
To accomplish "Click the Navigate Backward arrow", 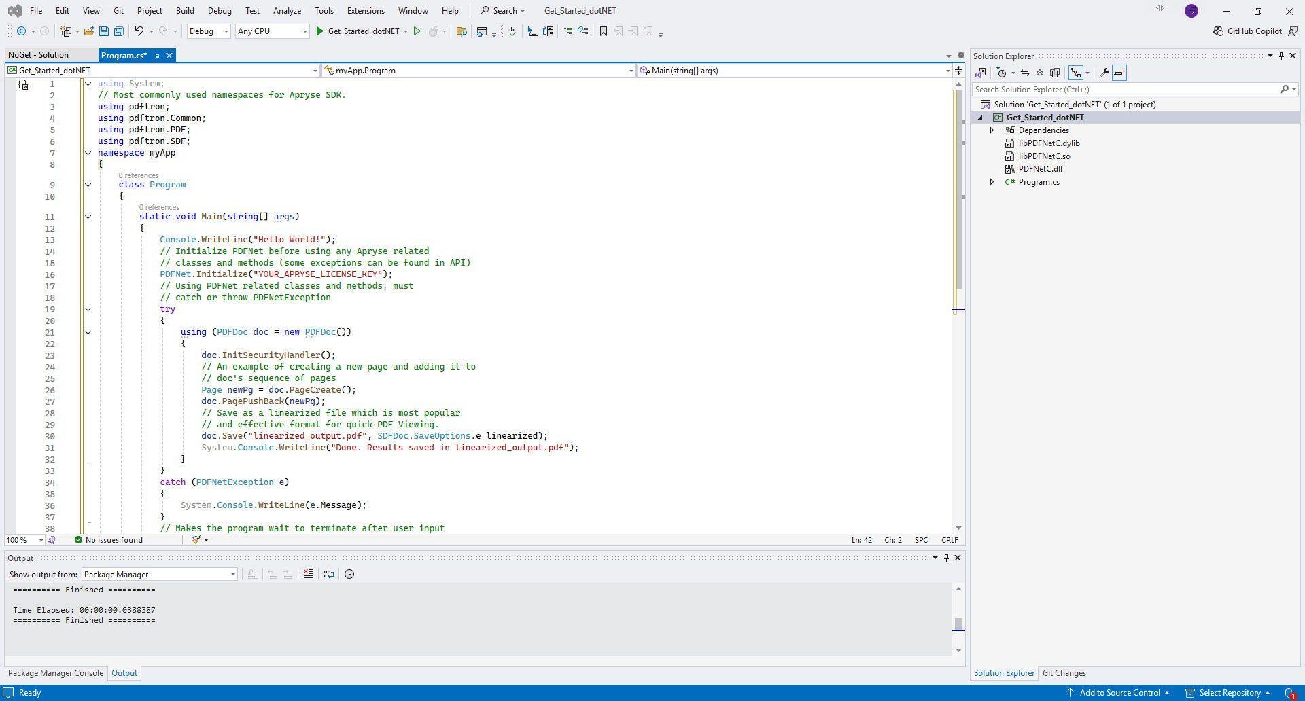I will 21,31.
